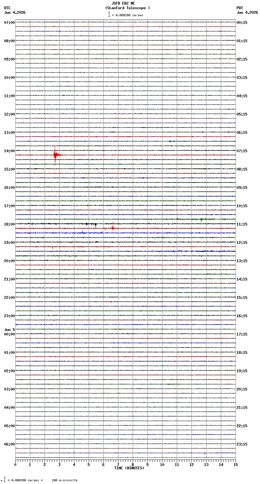This screenshot has width=260, height=484.
Task: Click the 12:15 PDT time label
Action: [x=242, y=243]
